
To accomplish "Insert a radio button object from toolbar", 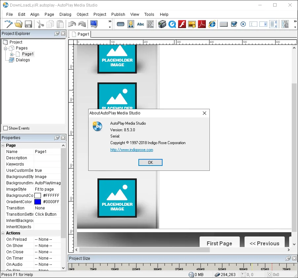I will [x=243, y=24].
